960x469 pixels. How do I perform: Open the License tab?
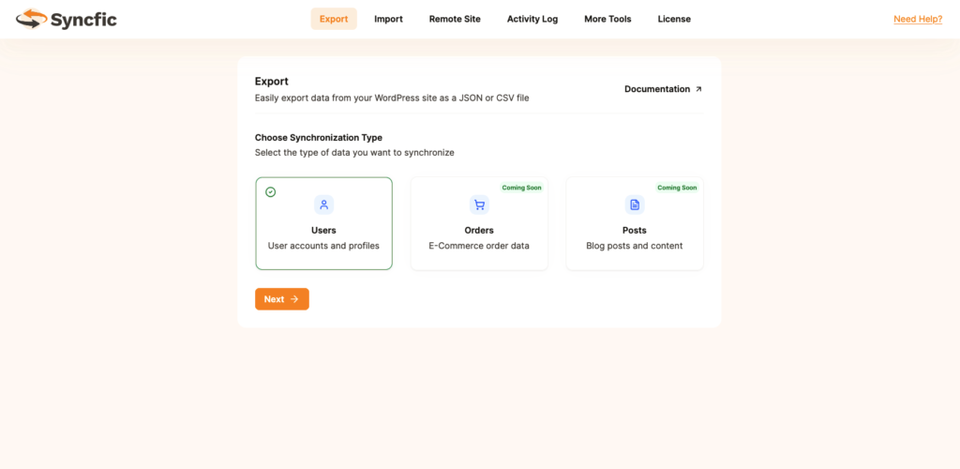point(674,19)
